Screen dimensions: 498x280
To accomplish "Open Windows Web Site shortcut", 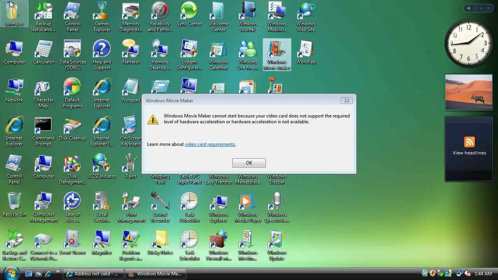I will click(306, 17).
